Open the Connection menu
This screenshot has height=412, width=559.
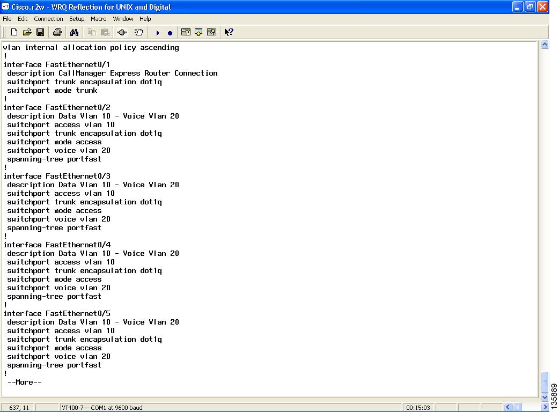(x=48, y=19)
